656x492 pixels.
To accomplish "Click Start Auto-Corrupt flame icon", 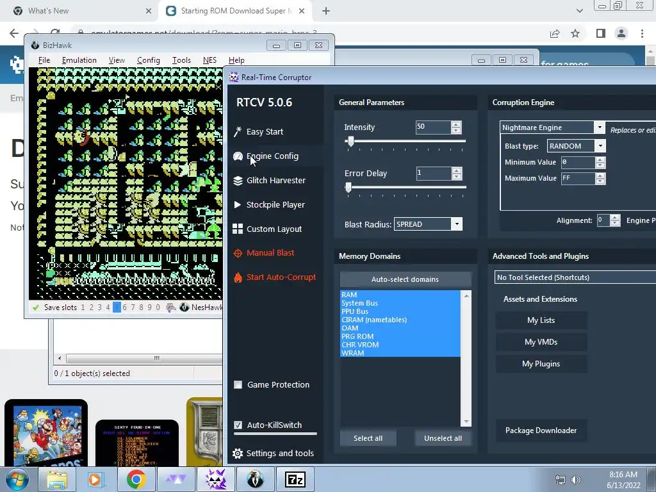I will [238, 277].
